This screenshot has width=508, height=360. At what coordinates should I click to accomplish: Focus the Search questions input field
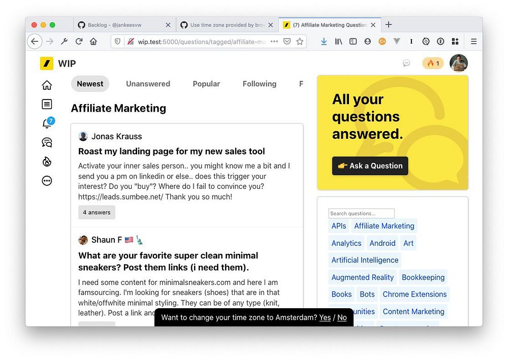tap(361, 213)
